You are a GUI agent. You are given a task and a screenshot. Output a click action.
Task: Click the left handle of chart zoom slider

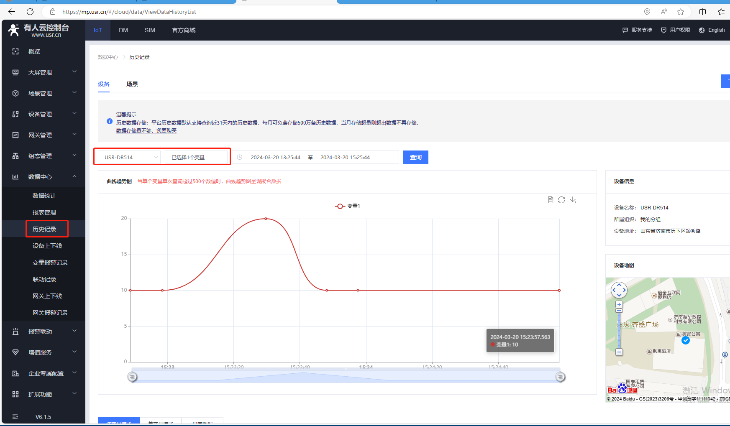click(x=132, y=377)
